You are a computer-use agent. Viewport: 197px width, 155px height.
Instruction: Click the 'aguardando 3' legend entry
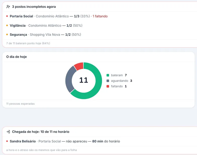pyautogui.click(x=119, y=81)
